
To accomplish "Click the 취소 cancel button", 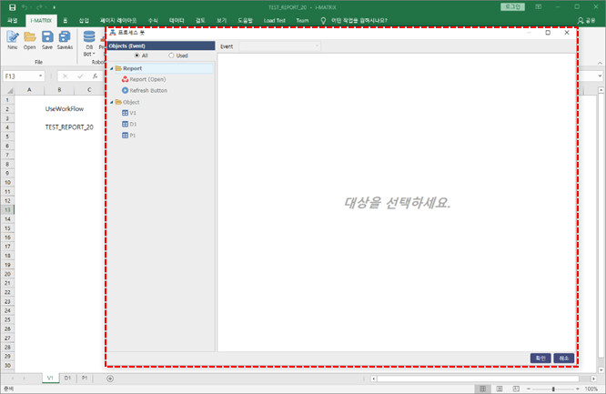I will coord(564,358).
